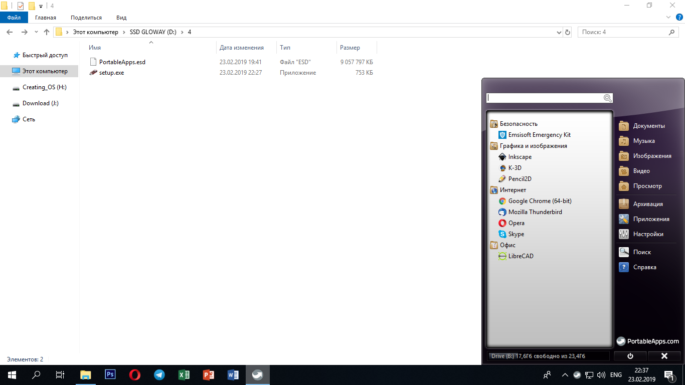Viewport: 685px width, 385px height.
Task: Open Explorer help question mark
Action: click(x=678, y=17)
